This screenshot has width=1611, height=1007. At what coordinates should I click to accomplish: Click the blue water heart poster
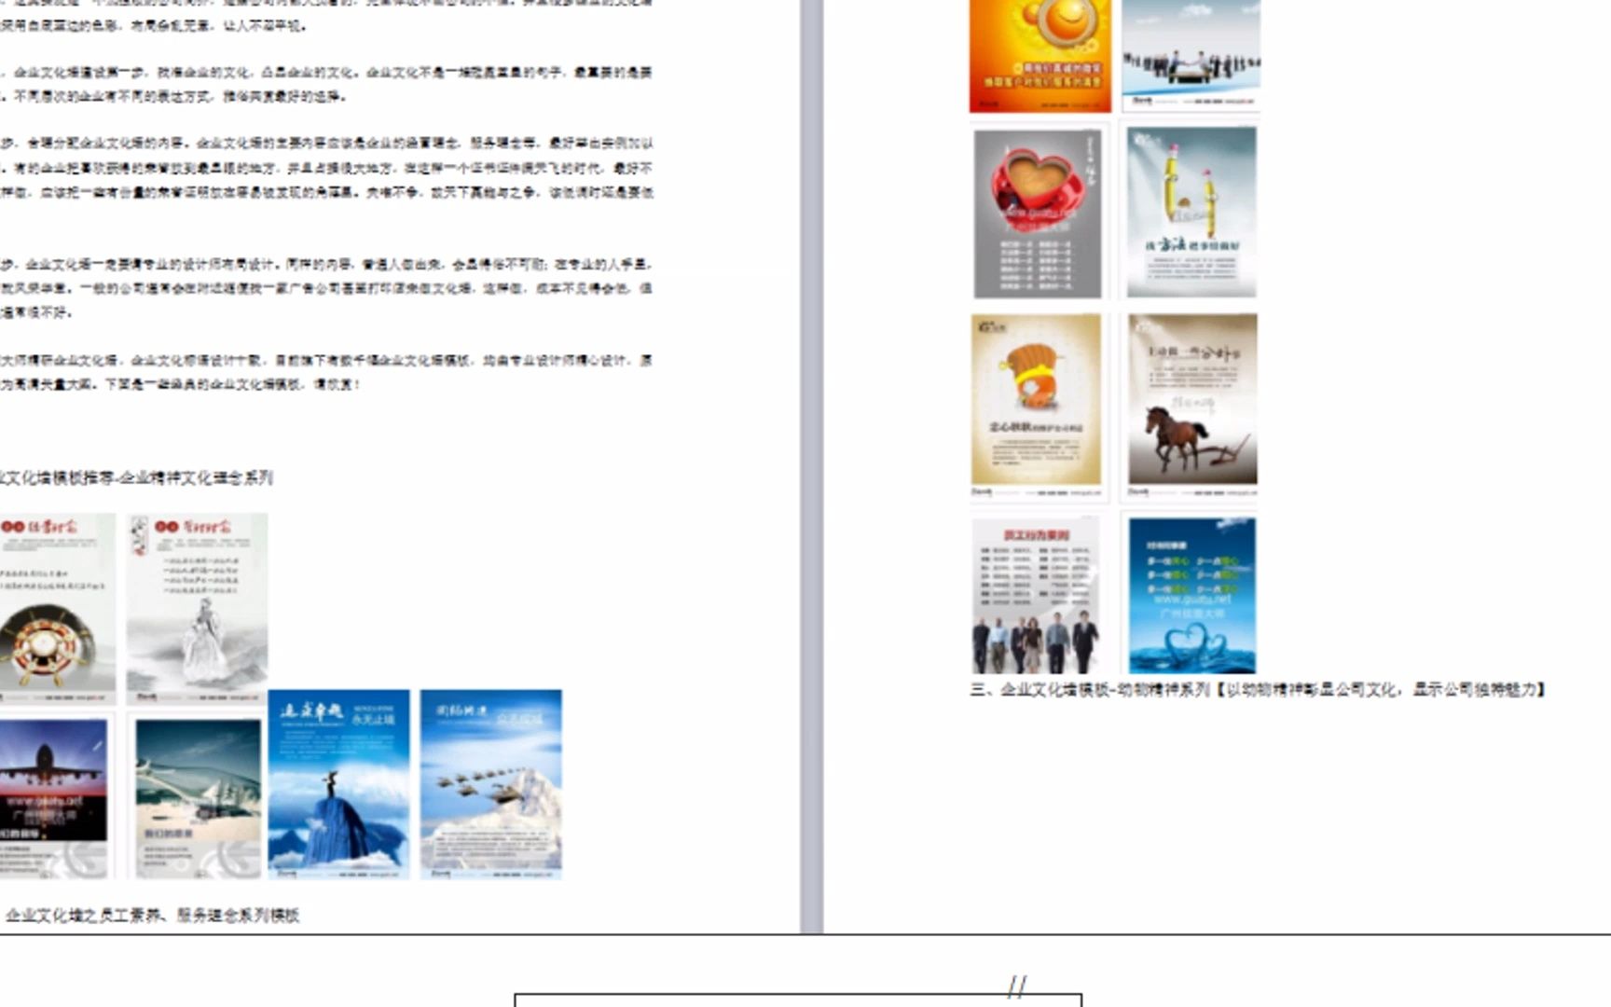1192,596
